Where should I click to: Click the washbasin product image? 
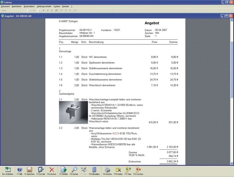coord(74,112)
